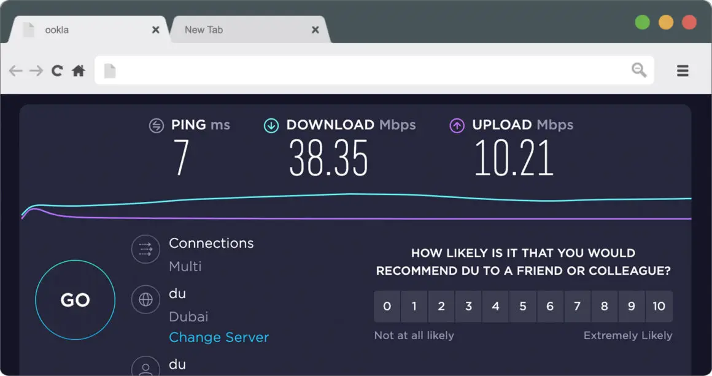
Task: Open the Change Server link
Action: point(219,337)
